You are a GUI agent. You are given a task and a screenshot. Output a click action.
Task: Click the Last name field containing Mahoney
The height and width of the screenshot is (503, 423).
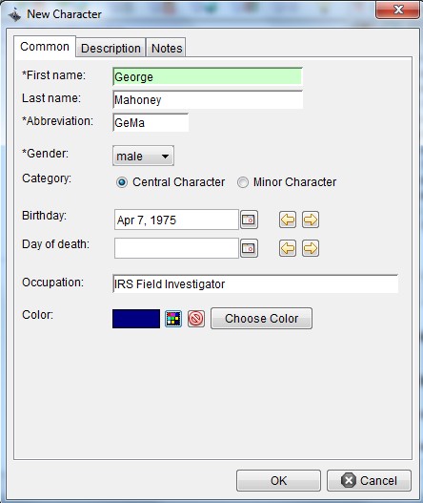pos(208,100)
